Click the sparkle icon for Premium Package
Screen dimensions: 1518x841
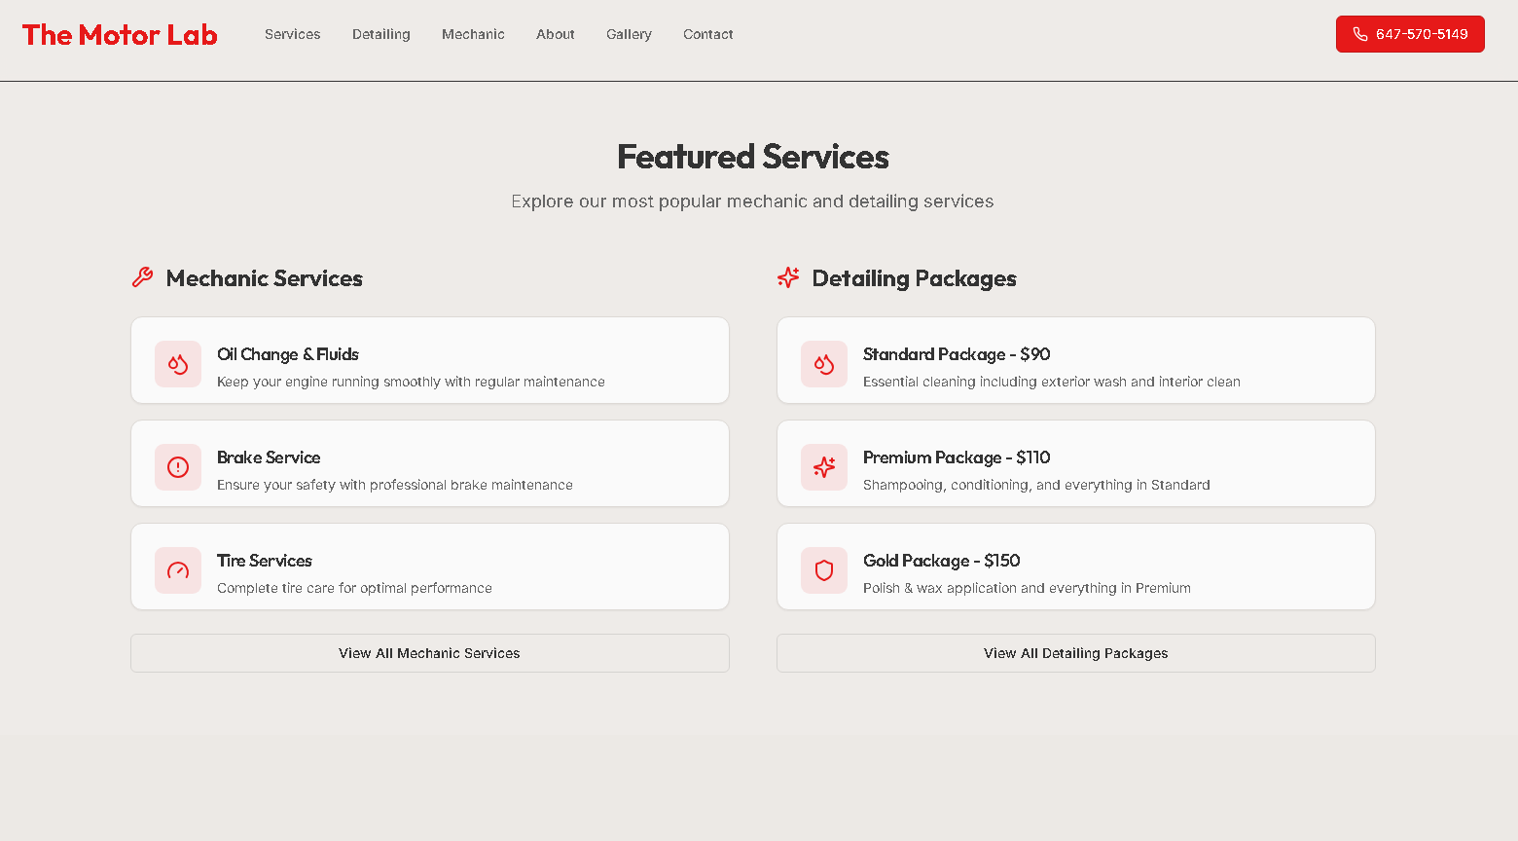(x=824, y=467)
